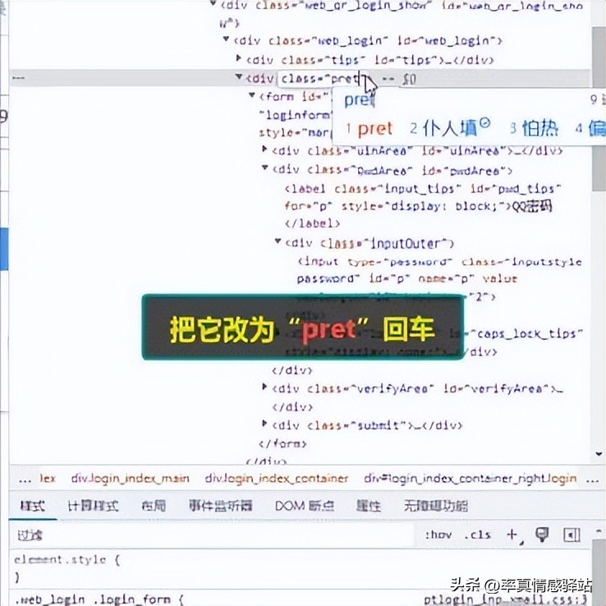
Task: Expand the verifyArea div node
Action: (264, 387)
